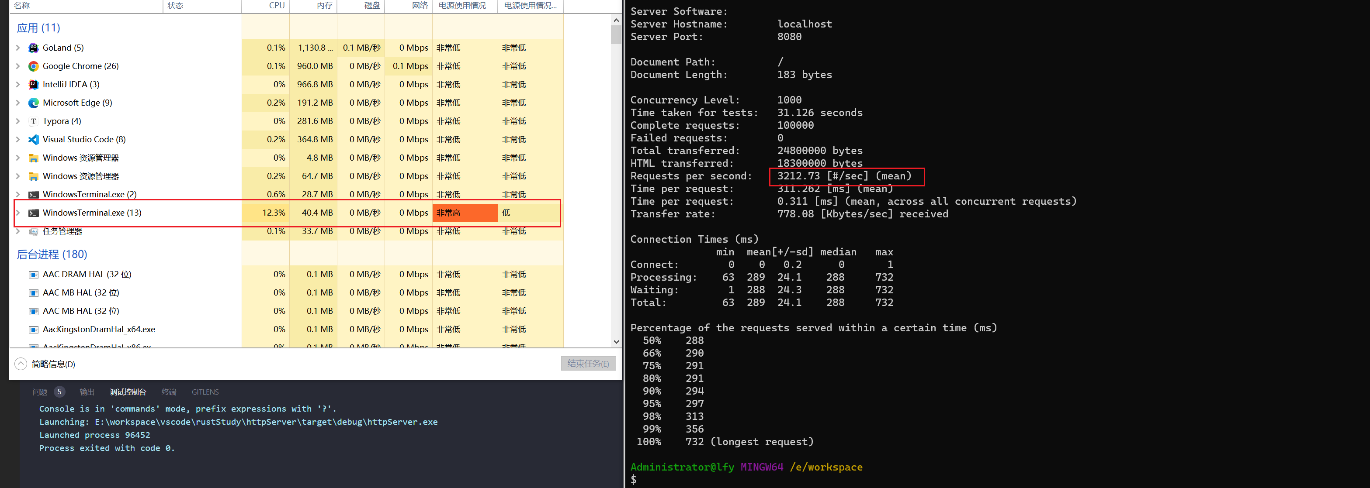Screen dimensions: 1370x488
Task: Expand the GoLand (5) process group
Action: click(x=18, y=48)
